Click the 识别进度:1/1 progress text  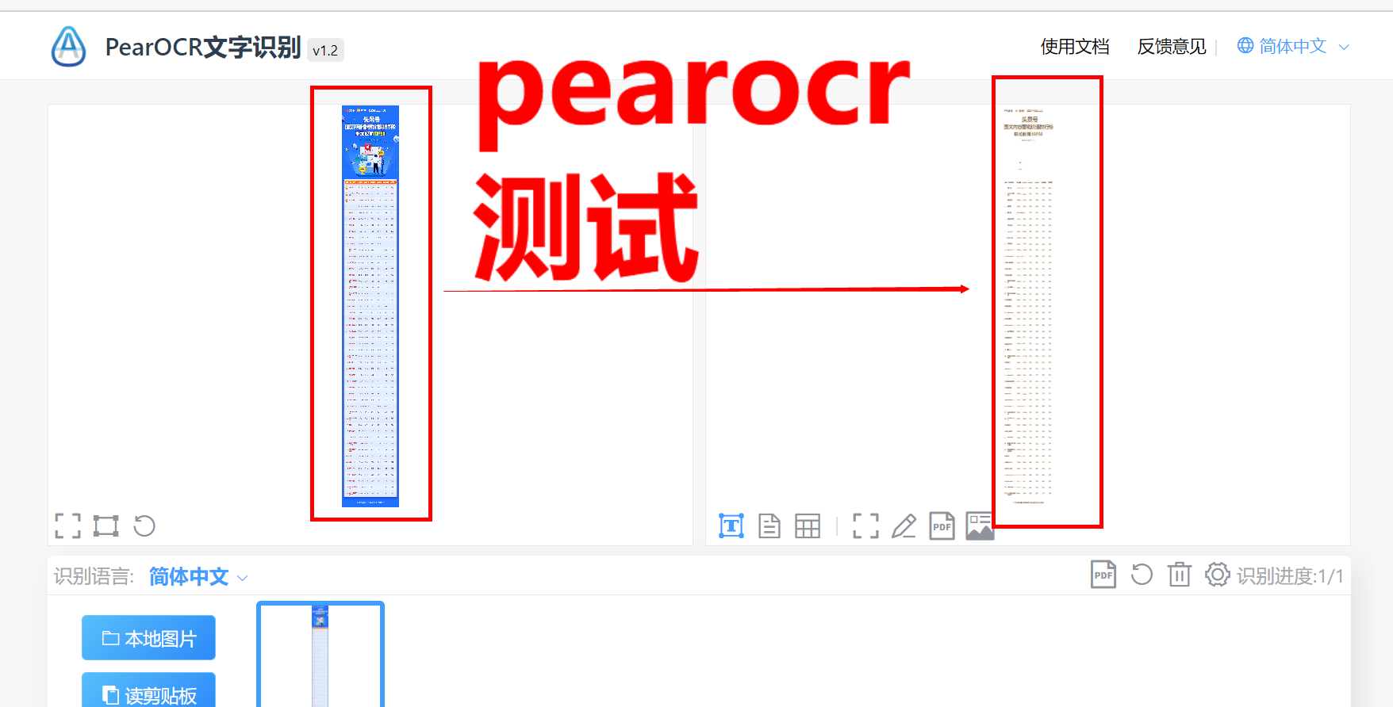1290,576
